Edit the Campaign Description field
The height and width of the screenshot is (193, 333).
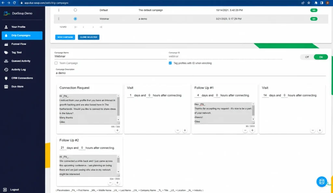click(x=191, y=73)
